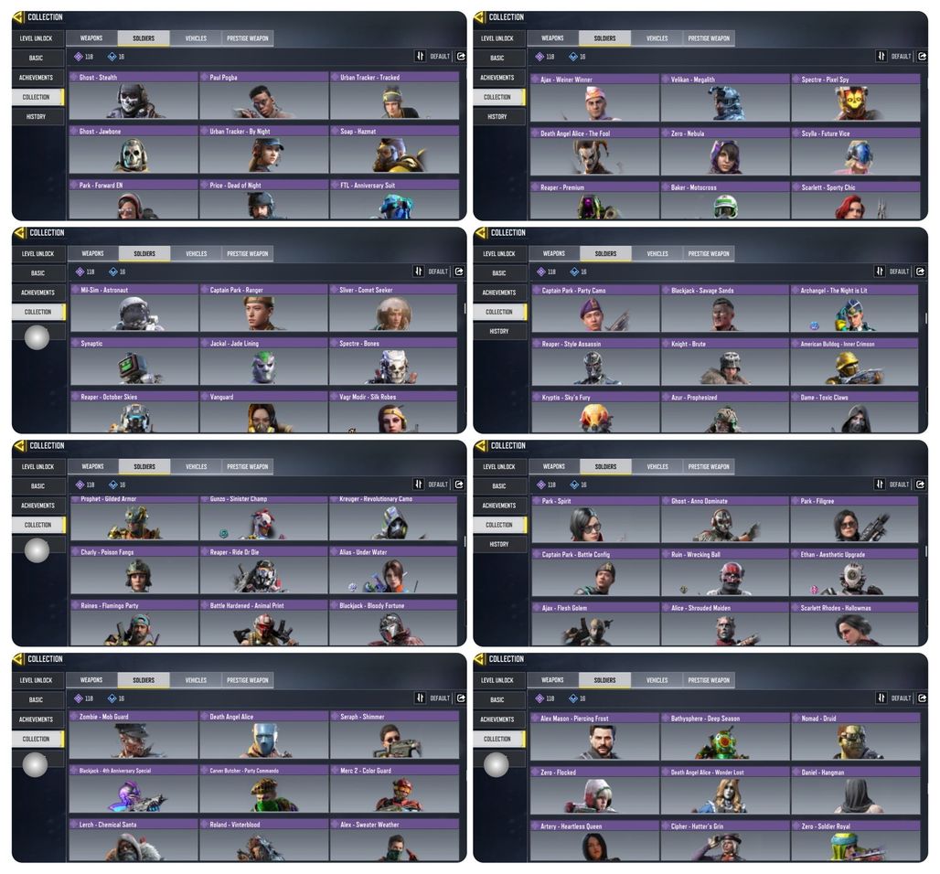The image size is (940, 874).
Task: Open Default sort dropdown above Archangel - The Night is Lit
Action: click(899, 272)
